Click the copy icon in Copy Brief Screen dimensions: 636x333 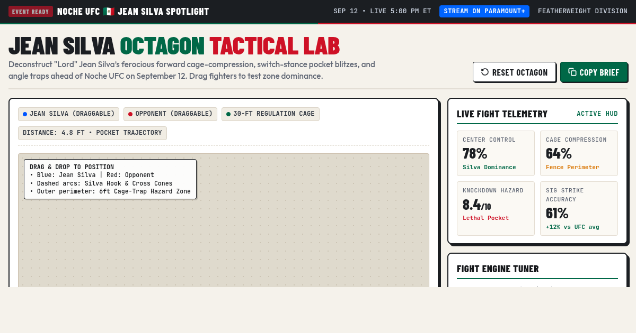pyautogui.click(x=572, y=72)
